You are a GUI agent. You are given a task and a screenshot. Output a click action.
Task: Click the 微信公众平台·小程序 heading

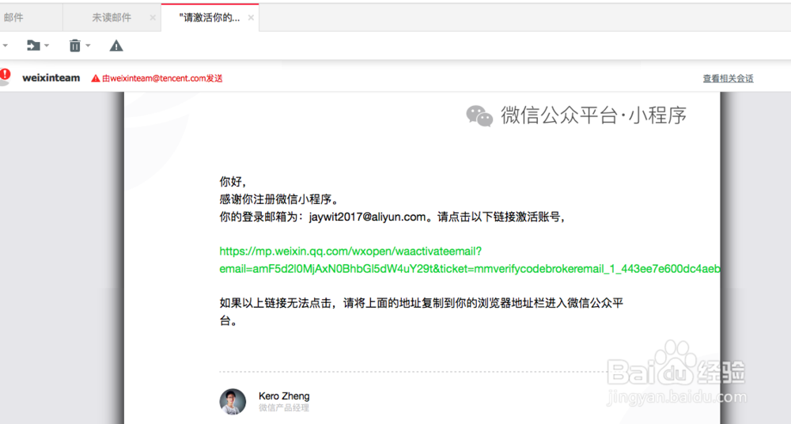click(x=593, y=115)
